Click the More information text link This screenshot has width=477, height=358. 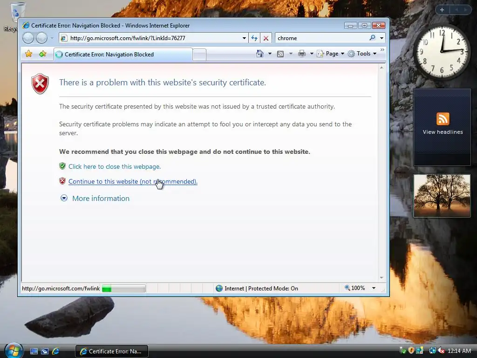click(101, 198)
